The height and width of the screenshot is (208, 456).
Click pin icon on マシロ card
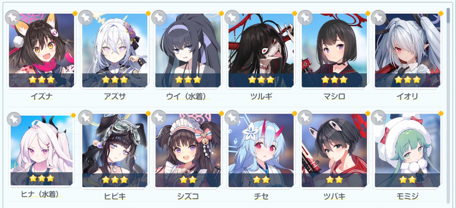coord(305,17)
